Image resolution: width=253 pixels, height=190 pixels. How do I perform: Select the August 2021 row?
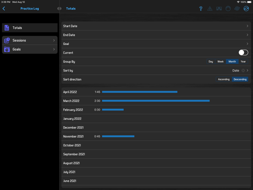pos(156,163)
